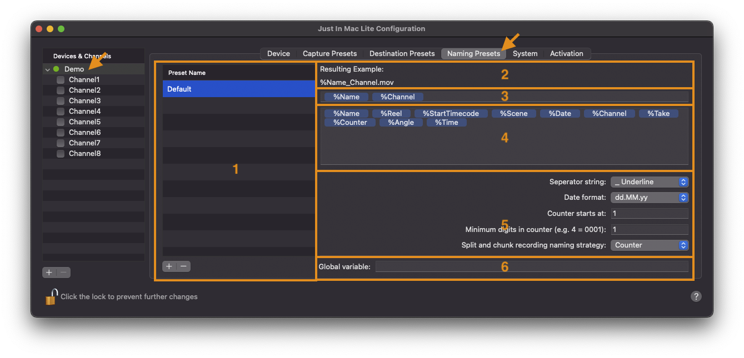This screenshot has width=744, height=358.
Task: Click the green status dot beside Demo
Action: [56, 69]
